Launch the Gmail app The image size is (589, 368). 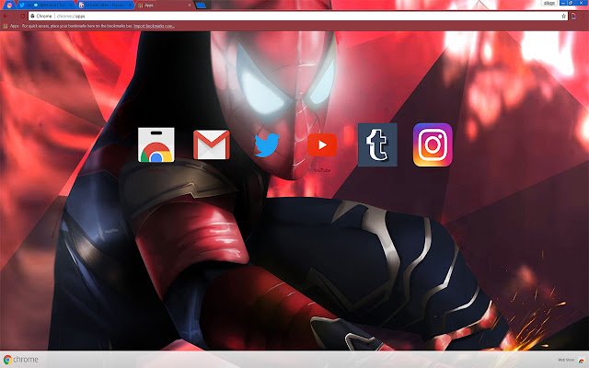coord(212,144)
